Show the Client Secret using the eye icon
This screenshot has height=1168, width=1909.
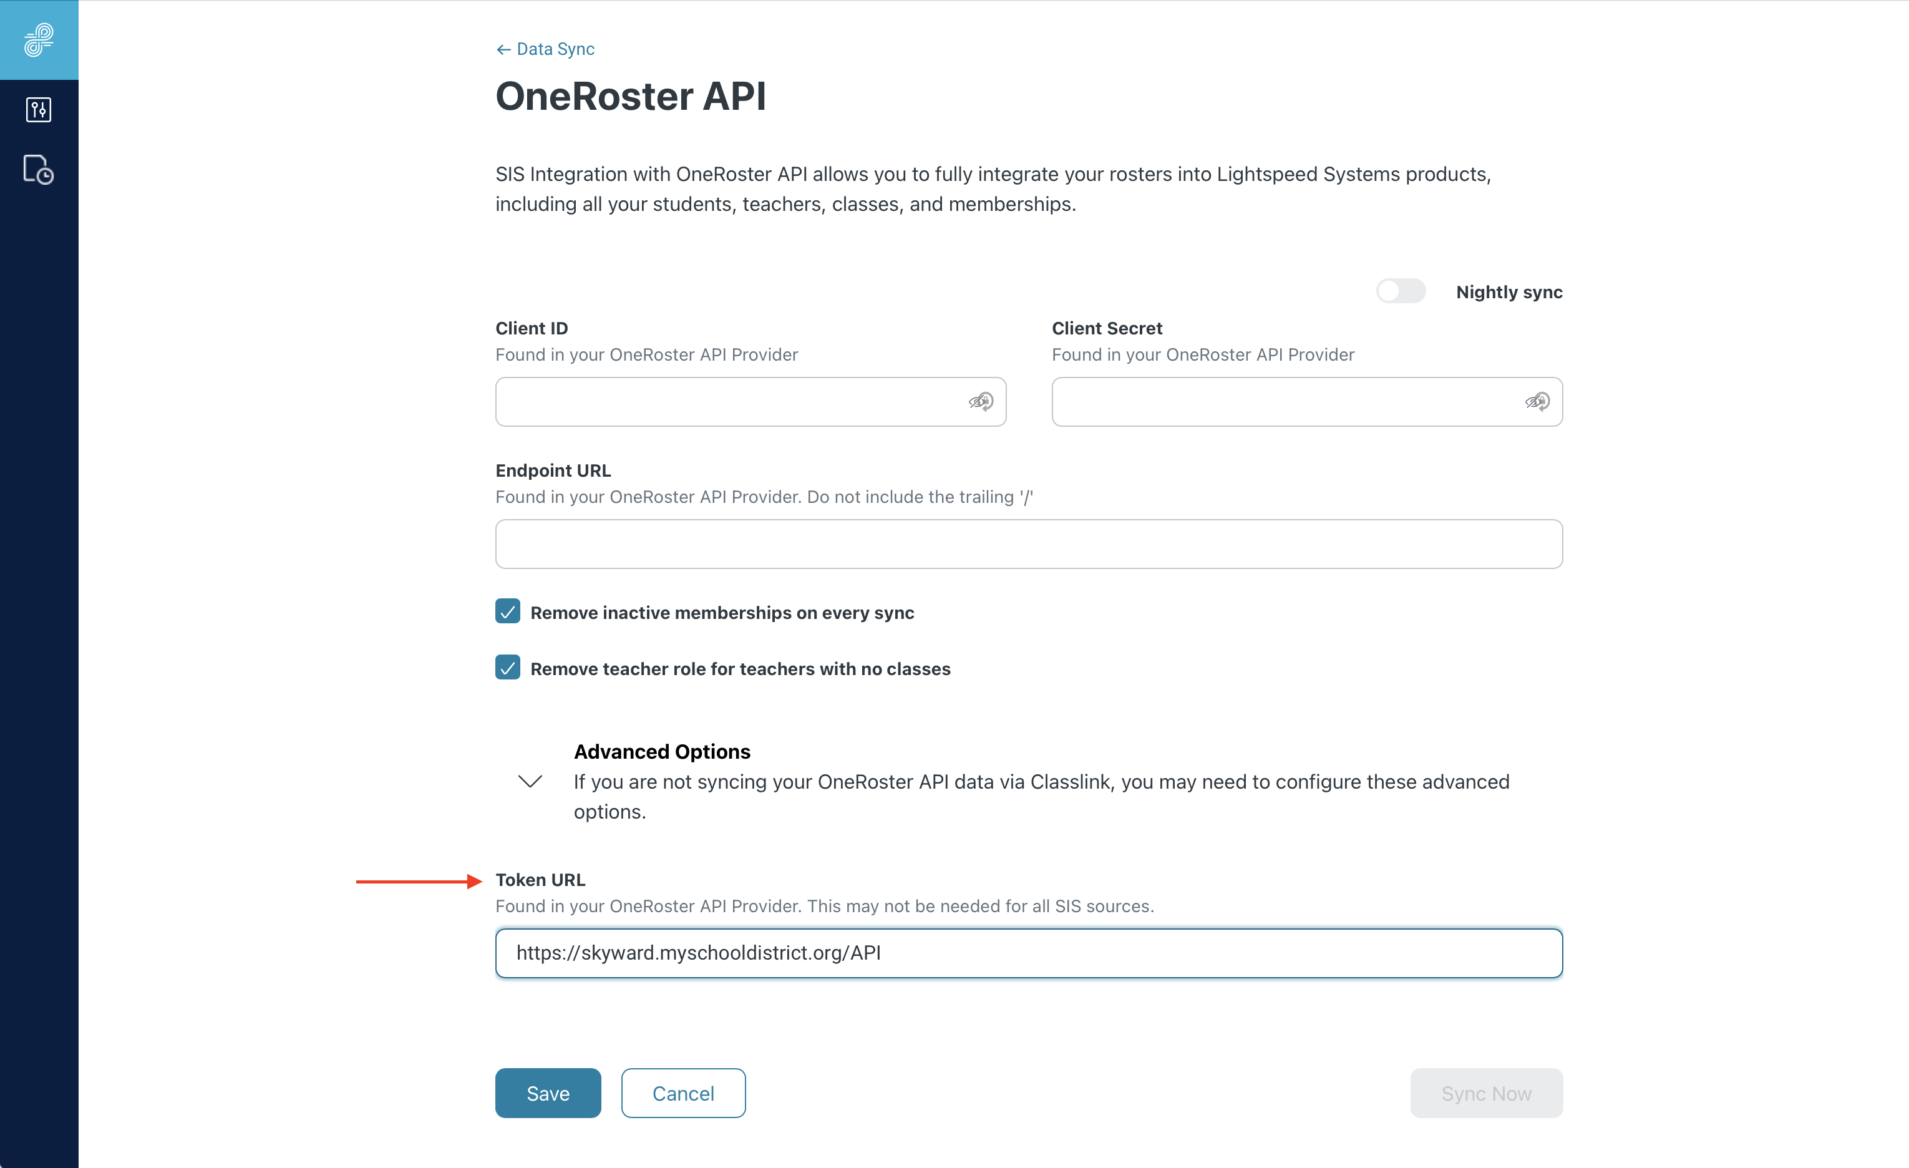point(1537,401)
